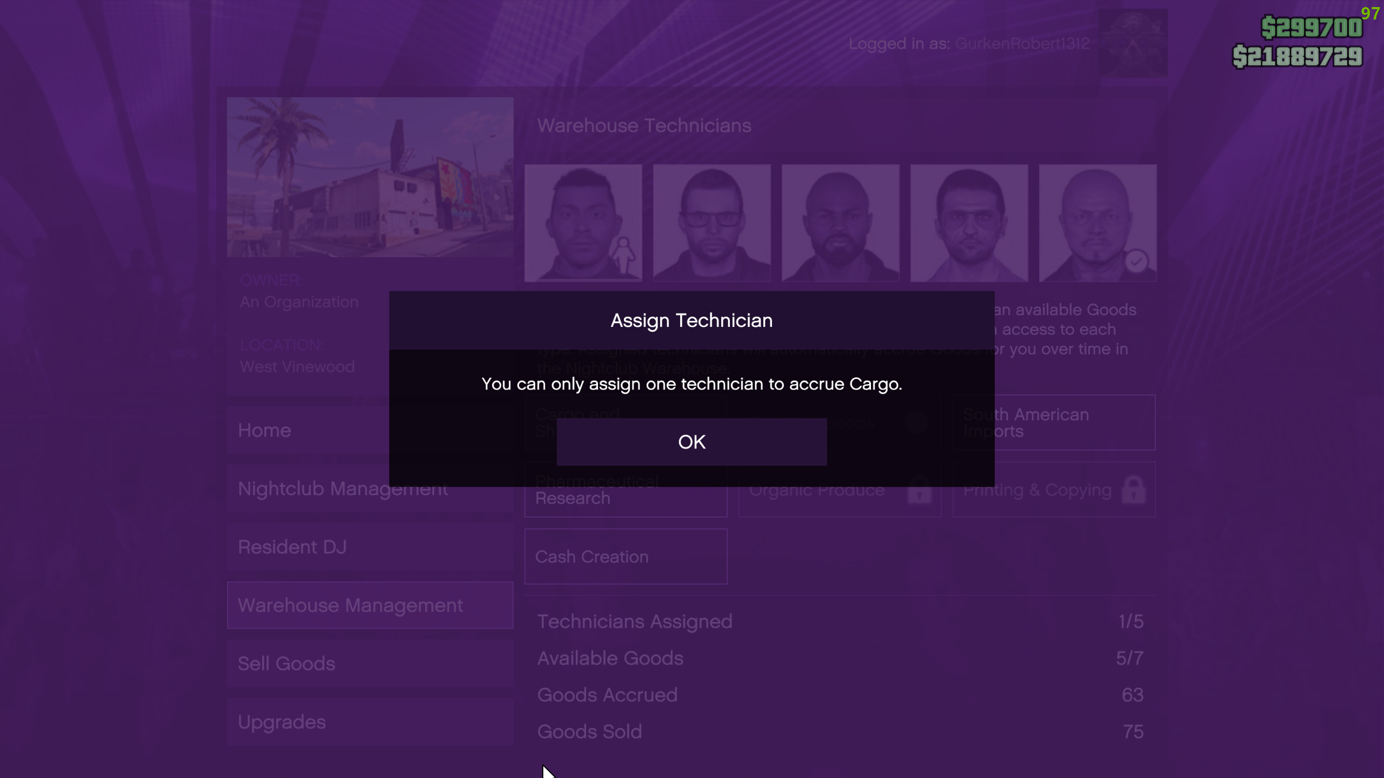Select the third bearded technician portrait

tap(841, 223)
